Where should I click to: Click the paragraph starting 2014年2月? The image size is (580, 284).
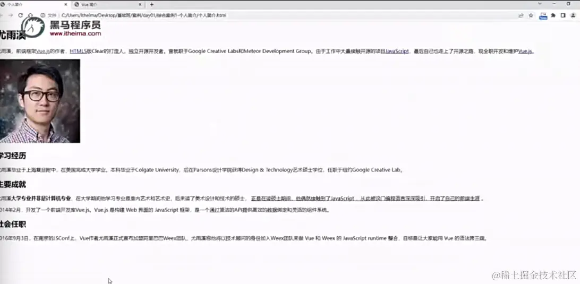point(165,210)
